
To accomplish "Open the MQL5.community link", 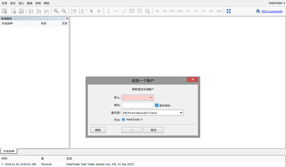I will [x=272, y=11].
